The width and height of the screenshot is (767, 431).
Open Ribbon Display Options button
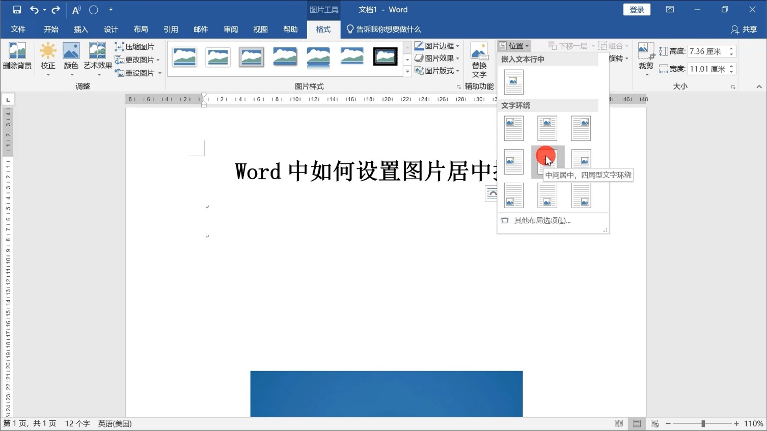click(670, 10)
